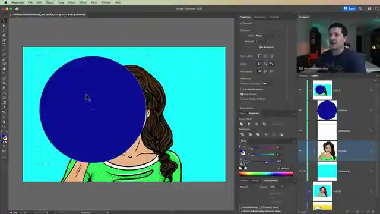Hide the cyan rectangle sublayer

[x=300, y=171]
